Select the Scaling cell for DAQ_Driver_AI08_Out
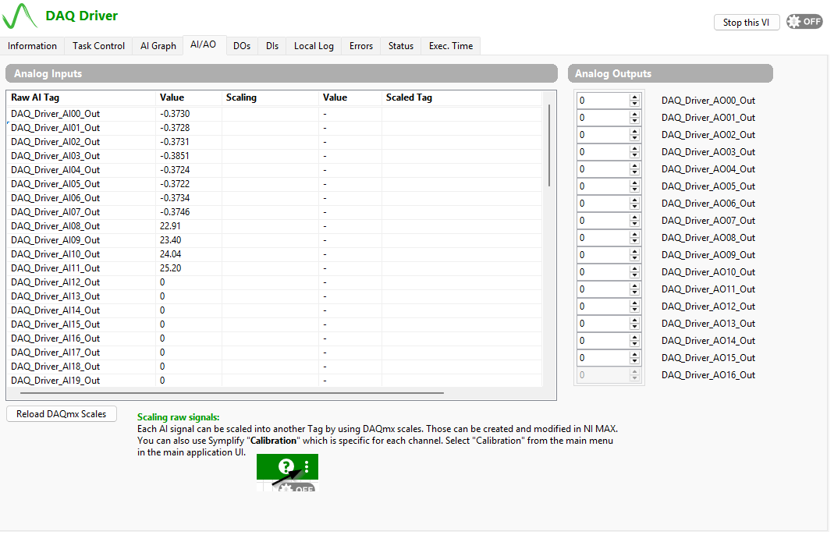 (270, 226)
